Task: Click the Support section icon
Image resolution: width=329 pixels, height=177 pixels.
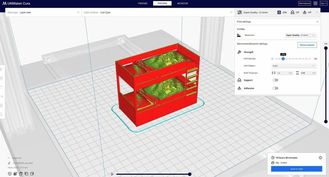Action: tap(239, 80)
